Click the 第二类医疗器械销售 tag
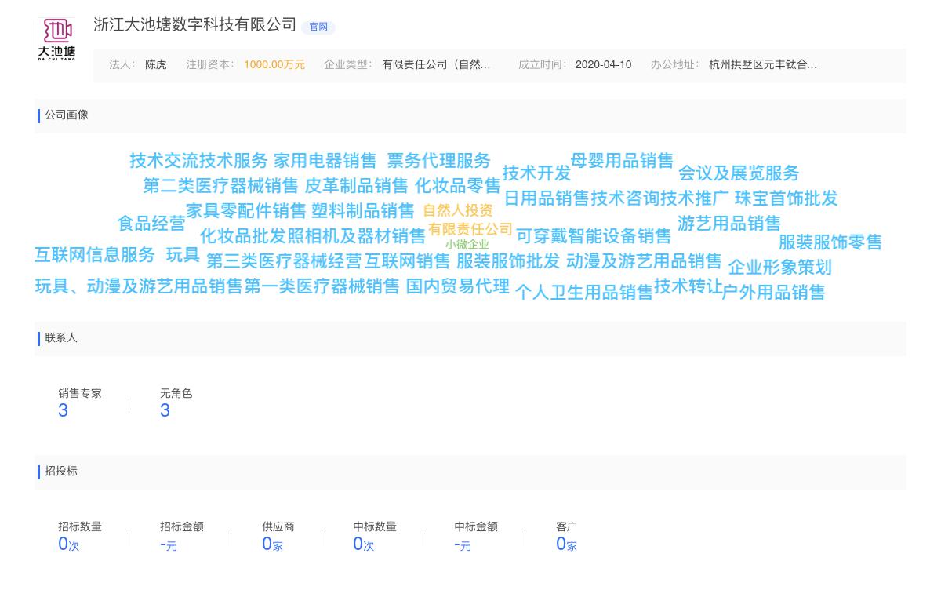Image resolution: width=941 pixels, height=590 pixels. click(221, 186)
